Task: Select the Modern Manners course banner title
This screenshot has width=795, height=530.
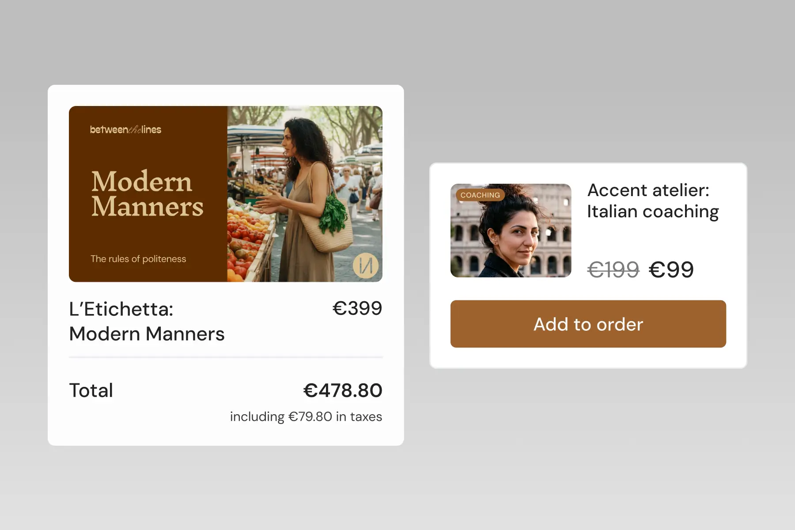Action: click(x=147, y=194)
